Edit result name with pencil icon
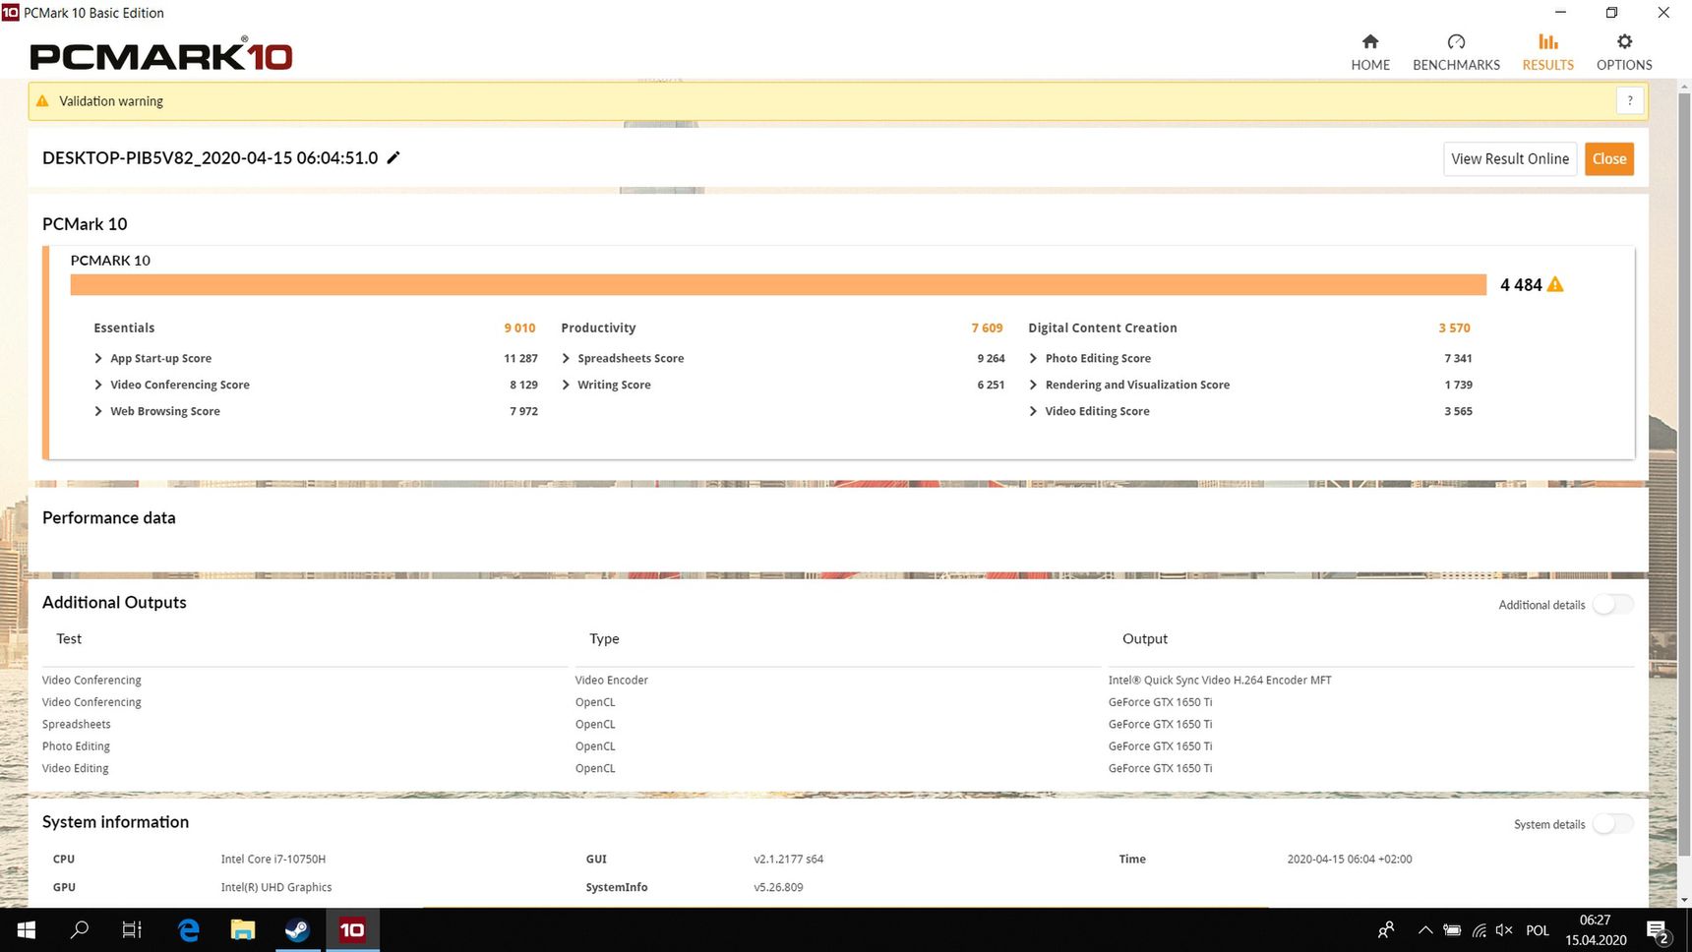Screen dimensions: 1692x952 pyautogui.click(x=393, y=157)
